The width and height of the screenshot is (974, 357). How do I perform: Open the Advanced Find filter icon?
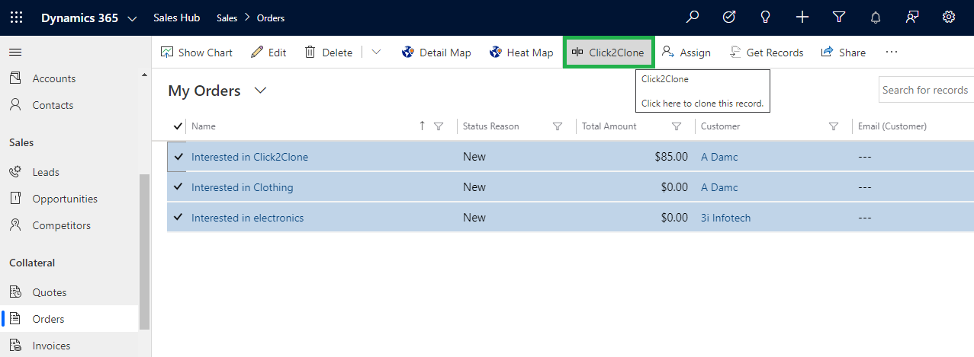click(x=839, y=18)
